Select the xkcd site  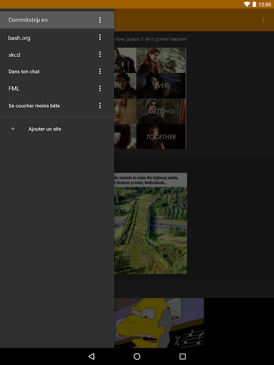57,54
